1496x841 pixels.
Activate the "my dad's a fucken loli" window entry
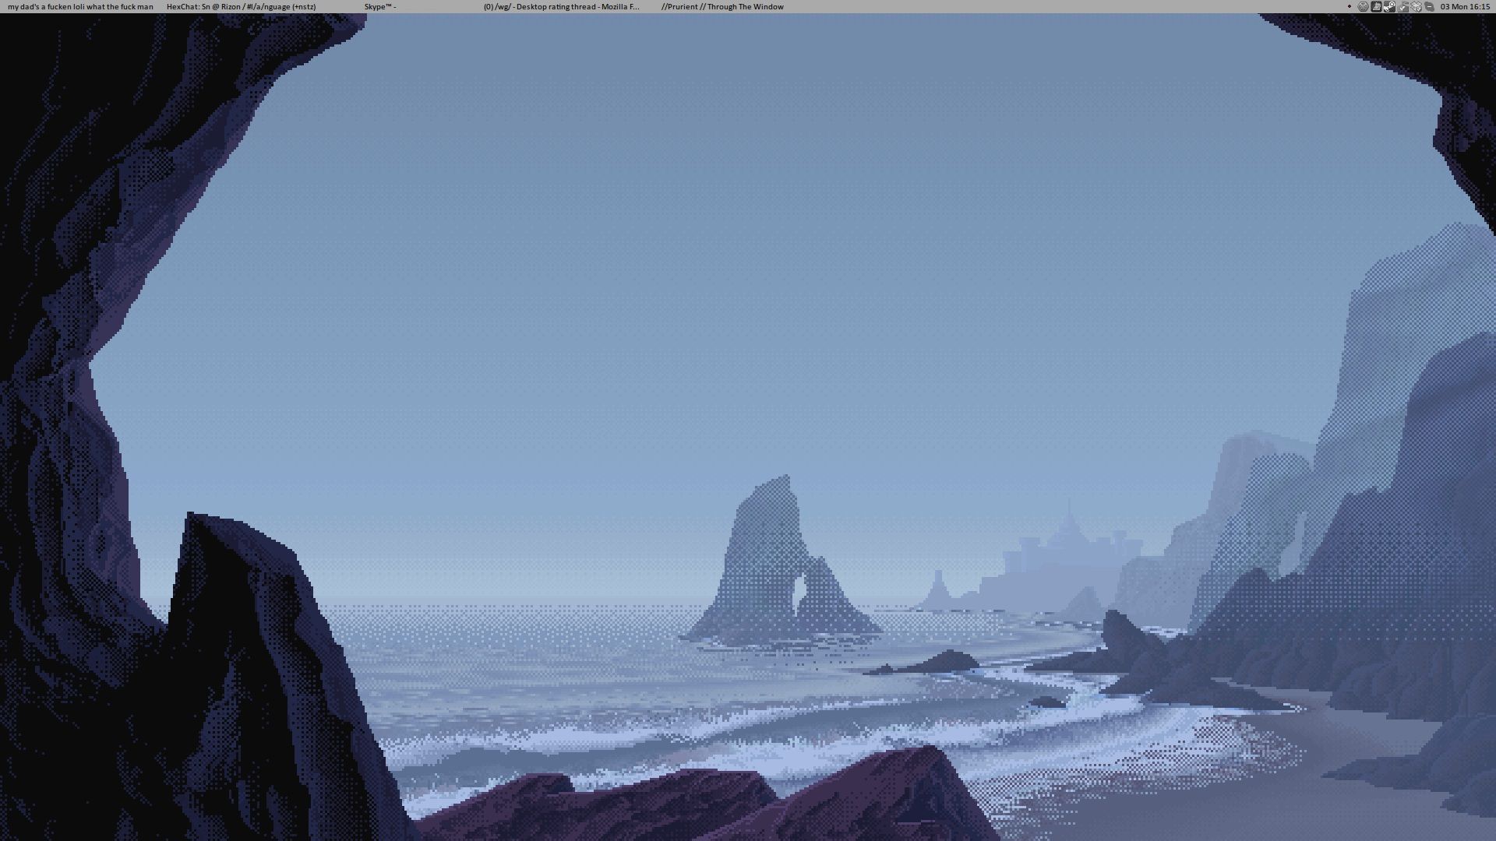[x=80, y=6]
